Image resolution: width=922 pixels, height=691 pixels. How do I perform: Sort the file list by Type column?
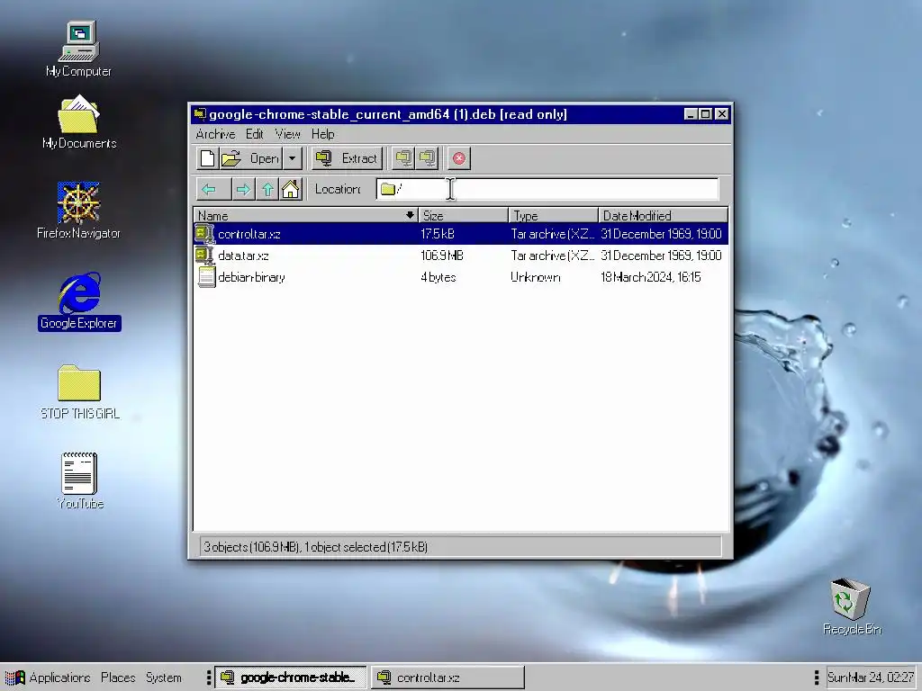click(x=554, y=215)
